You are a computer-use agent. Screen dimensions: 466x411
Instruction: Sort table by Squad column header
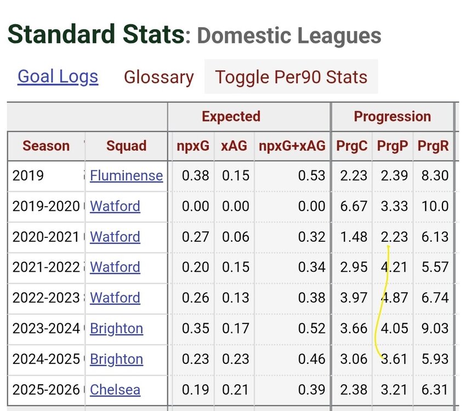pyautogui.click(x=126, y=146)
